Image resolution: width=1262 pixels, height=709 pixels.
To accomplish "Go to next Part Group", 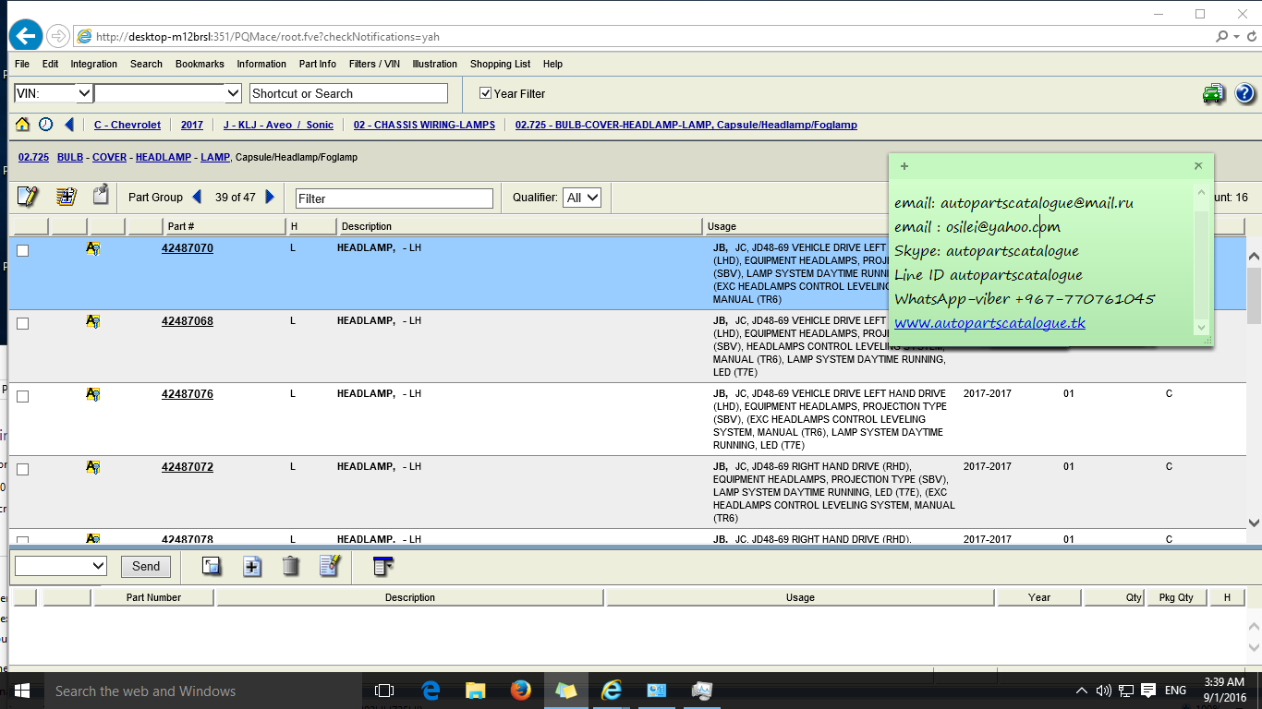I will [270, 197].
